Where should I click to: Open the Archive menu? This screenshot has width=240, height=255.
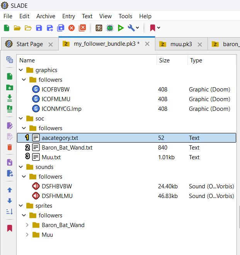[x=46, y=16]
